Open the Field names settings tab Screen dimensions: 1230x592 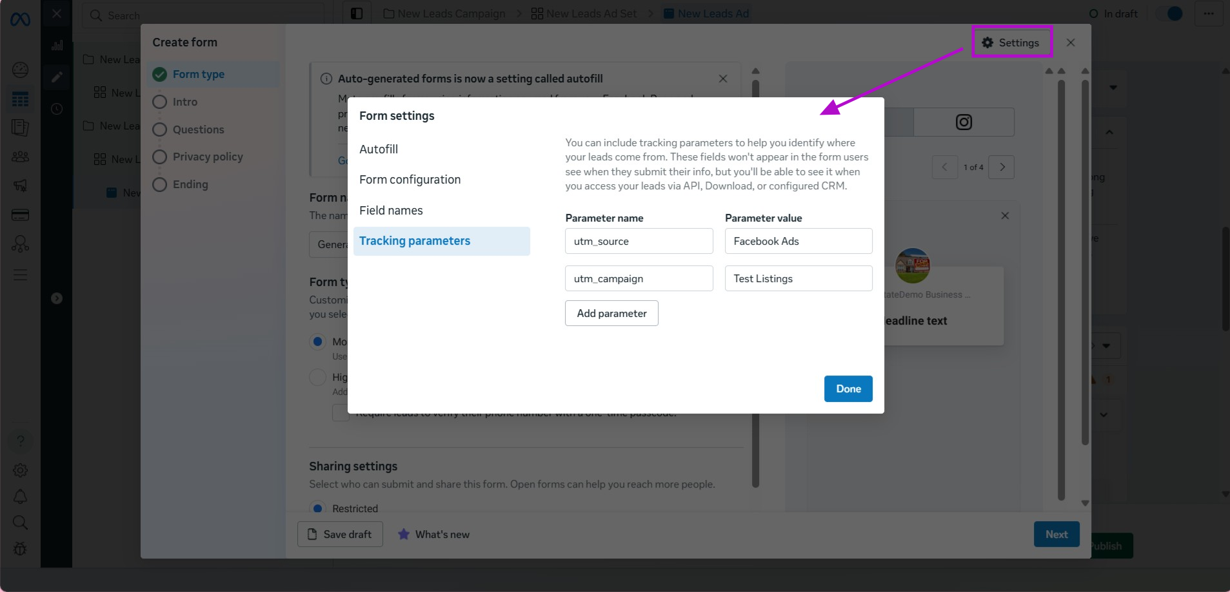(391, 211)
